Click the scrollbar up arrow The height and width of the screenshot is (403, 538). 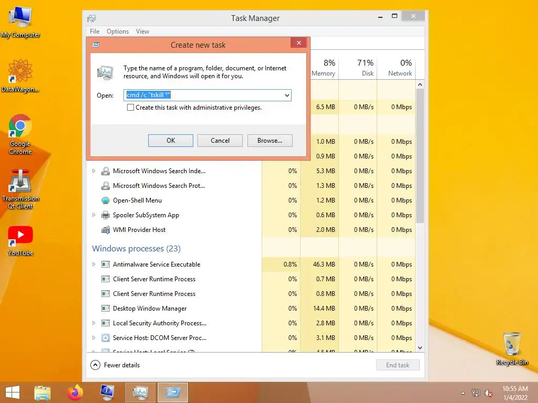point(420,84)
